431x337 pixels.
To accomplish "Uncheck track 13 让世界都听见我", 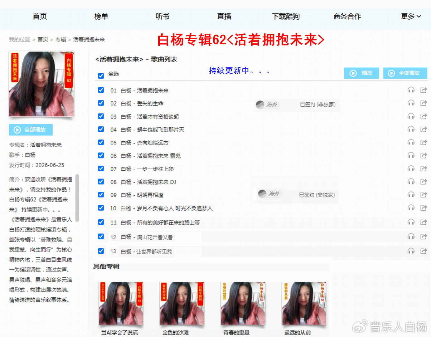I will coord(101,251).
